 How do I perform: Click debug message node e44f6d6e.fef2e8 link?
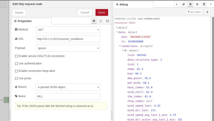[148, 19]
